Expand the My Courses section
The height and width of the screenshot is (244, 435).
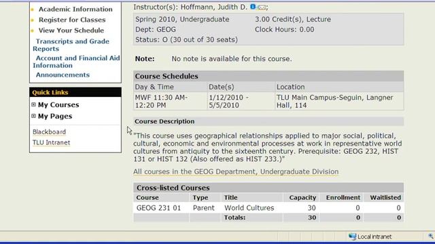coord(33,104)
